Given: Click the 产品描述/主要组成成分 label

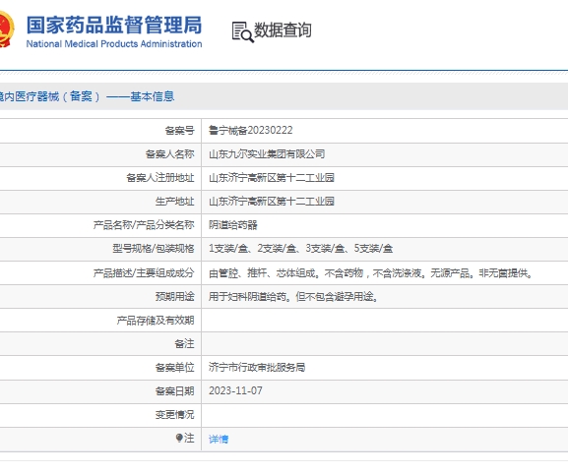Looking at the screenshot, I should pos(144,272).
